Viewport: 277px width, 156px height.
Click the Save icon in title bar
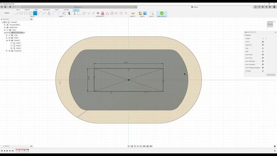[10, 7]
